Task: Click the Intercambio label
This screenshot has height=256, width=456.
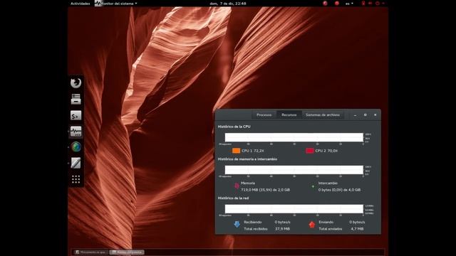Action: 328,183
